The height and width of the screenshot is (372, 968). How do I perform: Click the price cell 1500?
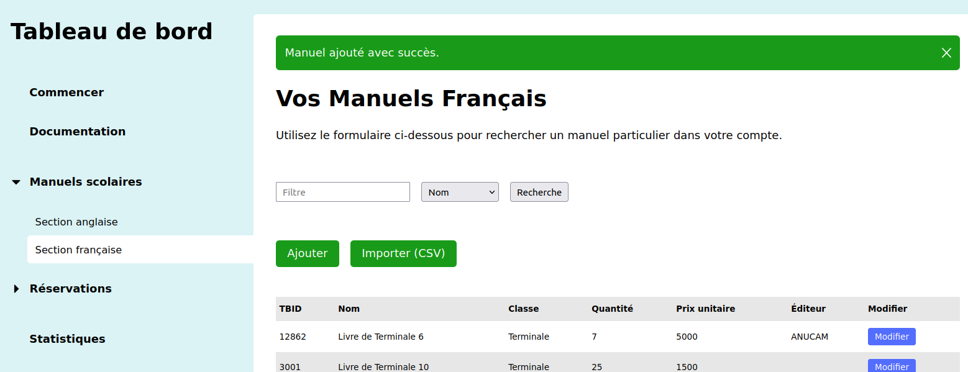pos(687,367)
